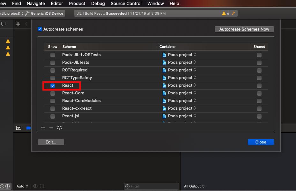The image size is (296, 191).
Task: Uncheck Show for the React scheme
Action: point(52,85)
